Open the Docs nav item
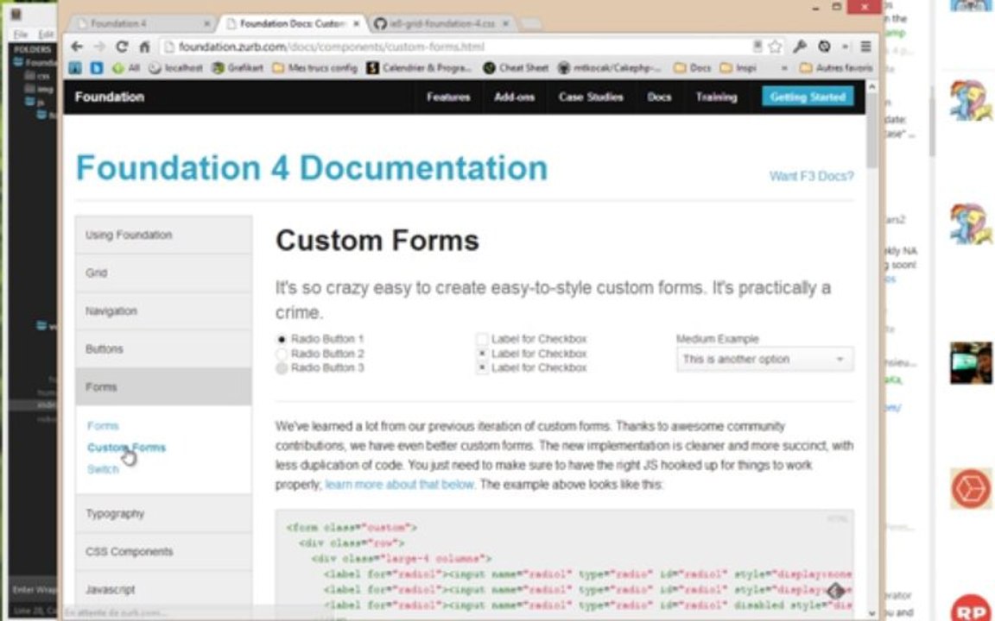Viewport: 995px width, 621px height. (659, 97)
